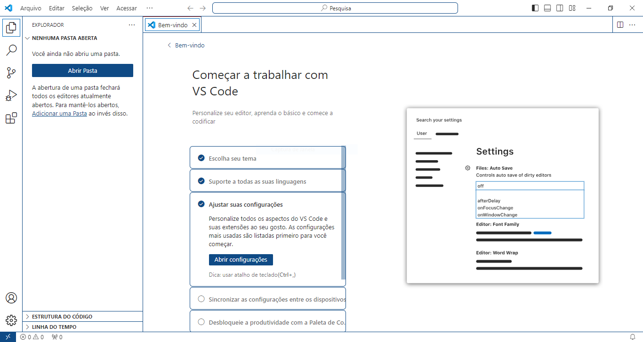Open editor more actions ellipsis
This screenshot has height=342, width=643.
tap(633, 25)
